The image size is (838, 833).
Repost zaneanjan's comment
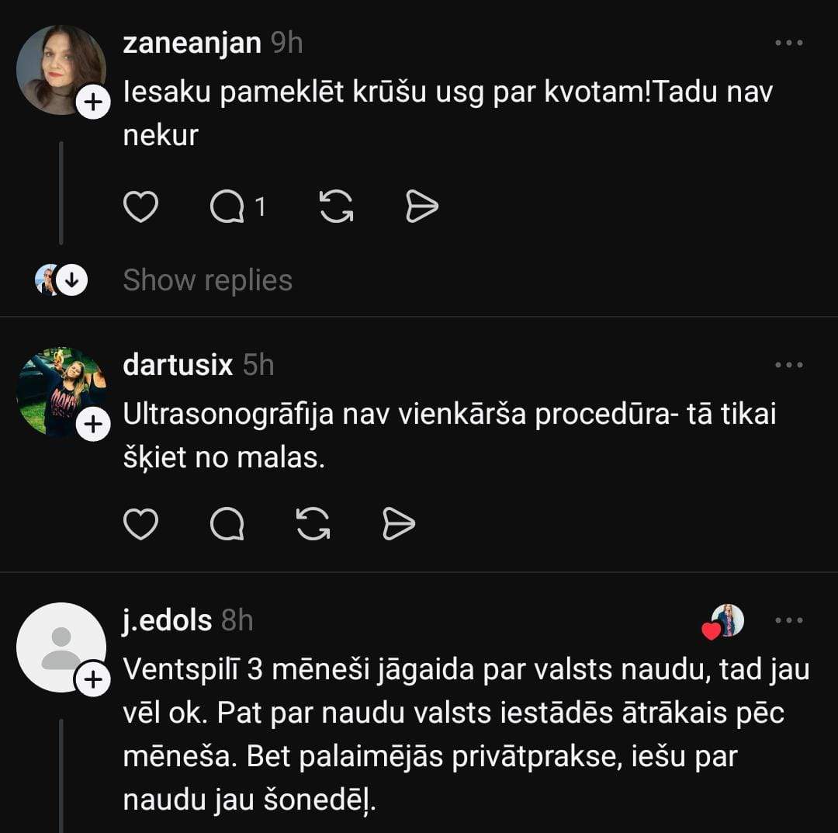click(x=337, y=207)
